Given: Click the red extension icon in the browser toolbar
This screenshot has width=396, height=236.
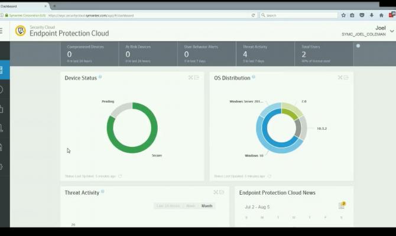Looking at the screenshot, I should pyautogui.click(x=392, y=15).
